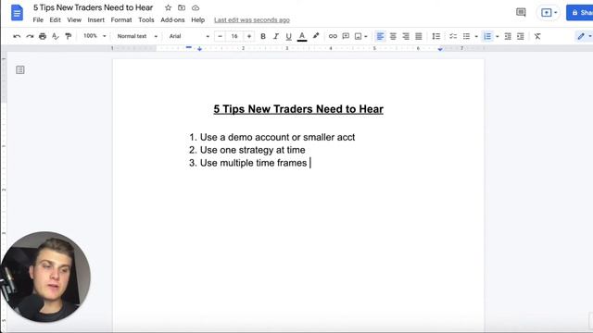Clear formatting on selection
The image size is (593, 333).
tap(537, 36)
